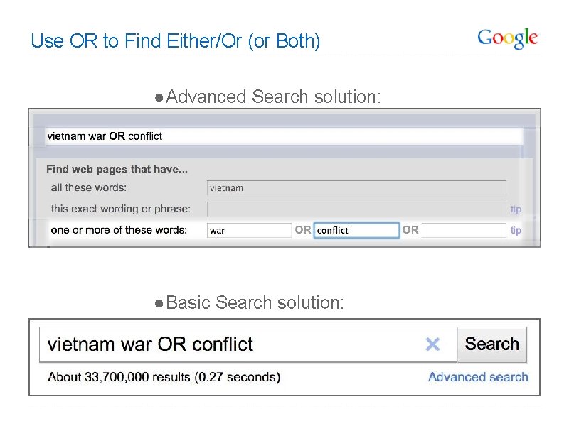Screen dimensions: 569x426
Task: Focus the empty third OR word field
Action: pos(464,230)
